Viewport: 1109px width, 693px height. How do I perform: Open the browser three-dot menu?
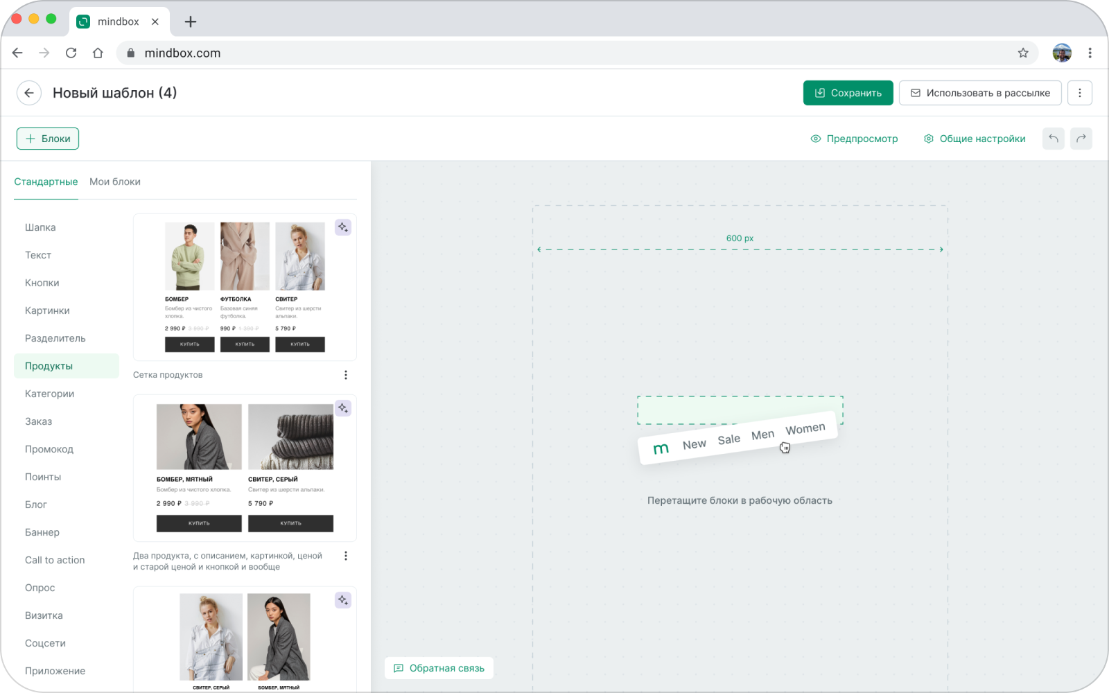click(x=1090, y=53)
